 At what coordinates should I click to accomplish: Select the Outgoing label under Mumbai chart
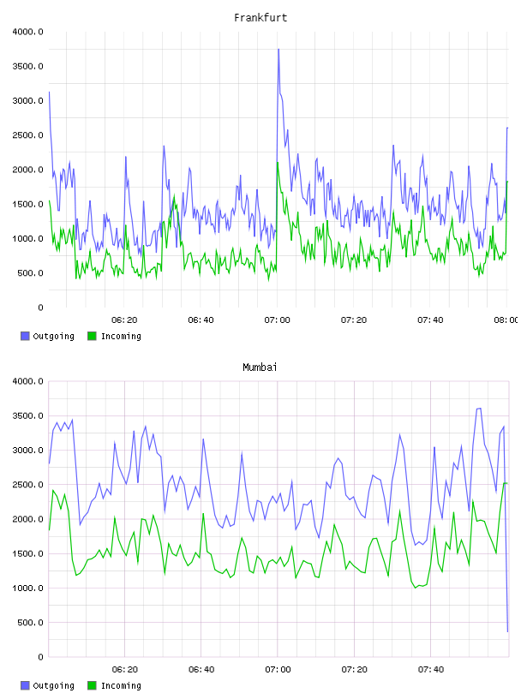point(53,686)
